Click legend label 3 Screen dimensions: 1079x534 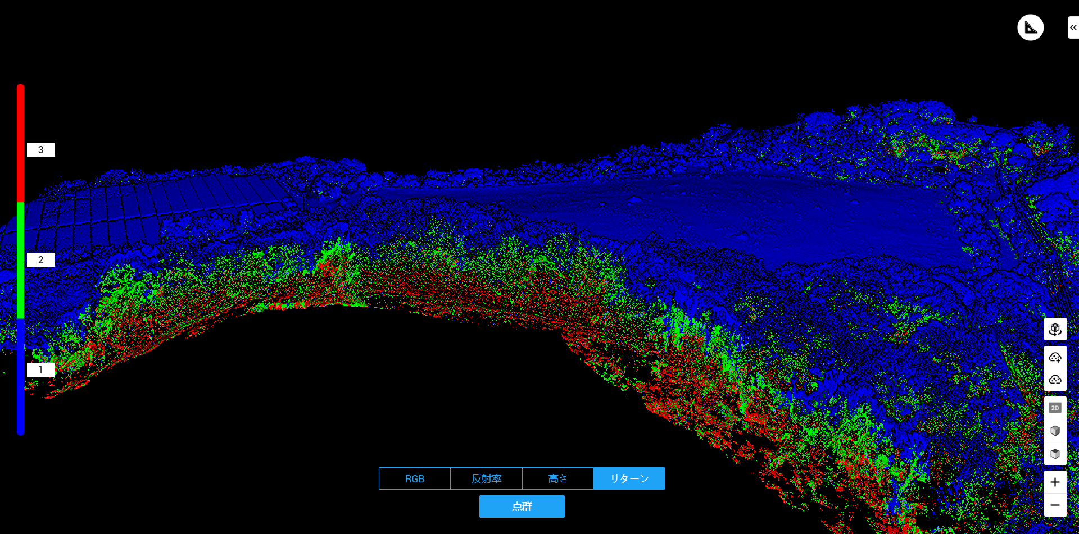tap(41, 150)
